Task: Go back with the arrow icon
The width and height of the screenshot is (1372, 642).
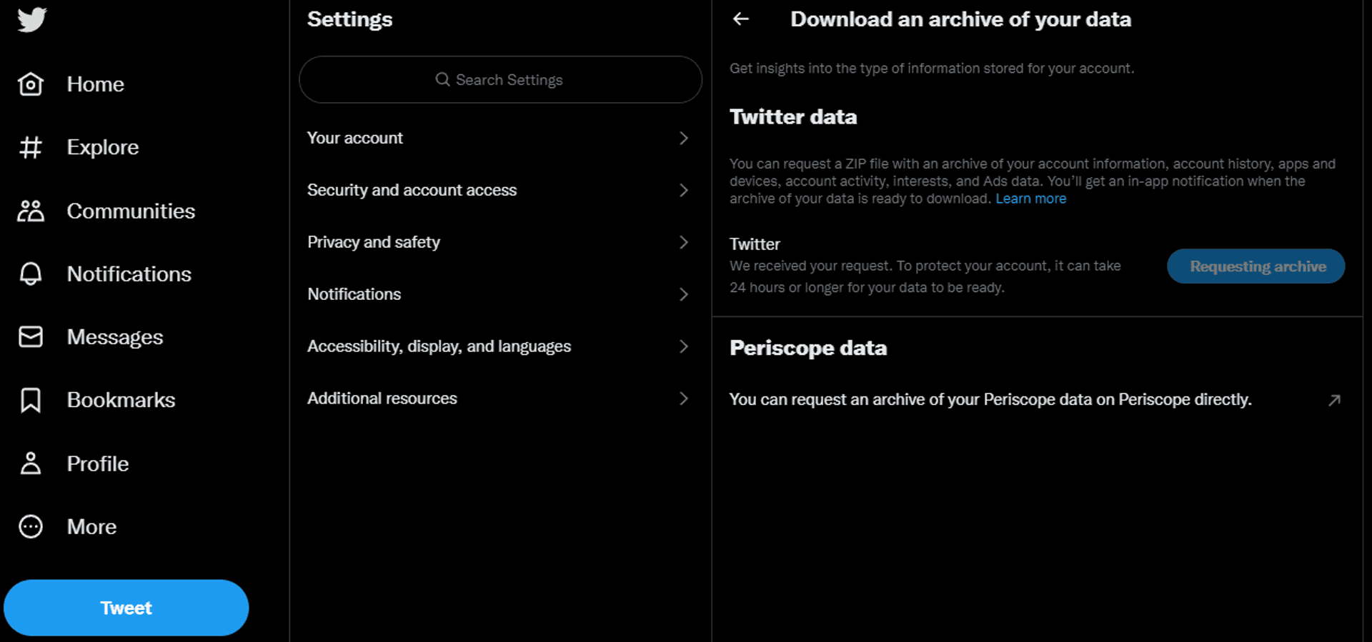Action: [x=741, y=19]
